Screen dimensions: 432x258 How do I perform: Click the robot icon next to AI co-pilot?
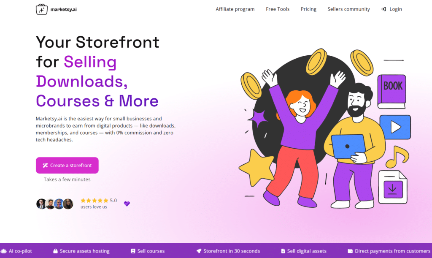(3, 251)
